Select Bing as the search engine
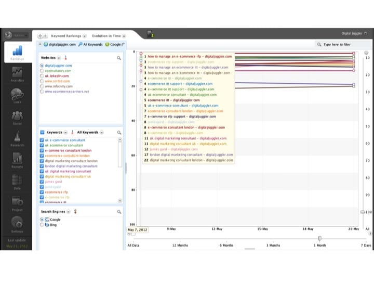 coord(42,225)
